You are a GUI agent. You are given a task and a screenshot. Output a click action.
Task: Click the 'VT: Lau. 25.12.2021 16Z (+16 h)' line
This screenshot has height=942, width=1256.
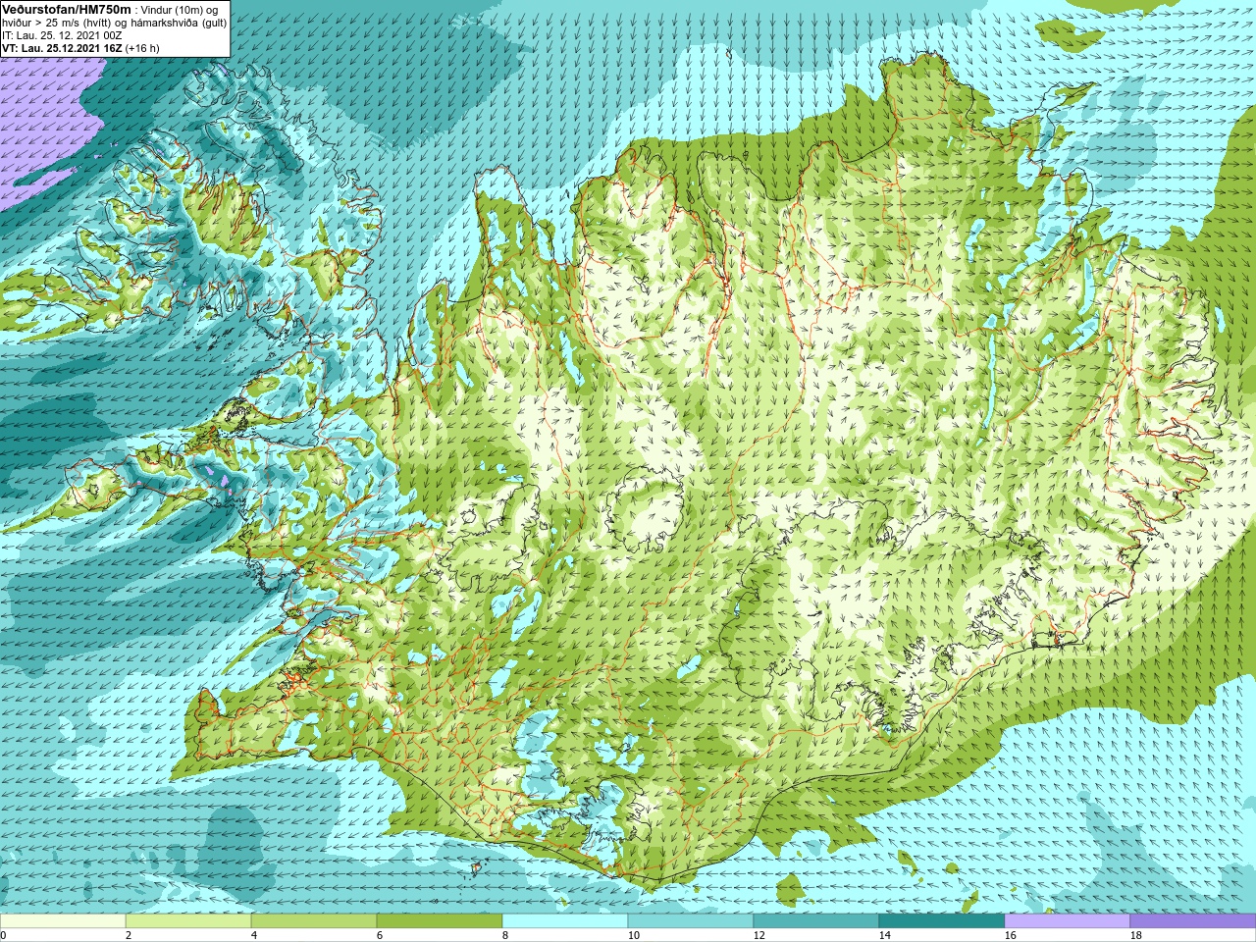[x=80, y=48]
